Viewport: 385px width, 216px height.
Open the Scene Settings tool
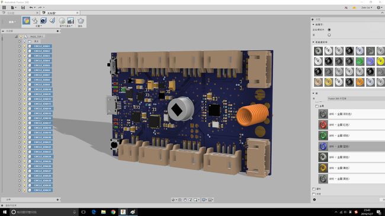tap(35, 21)
